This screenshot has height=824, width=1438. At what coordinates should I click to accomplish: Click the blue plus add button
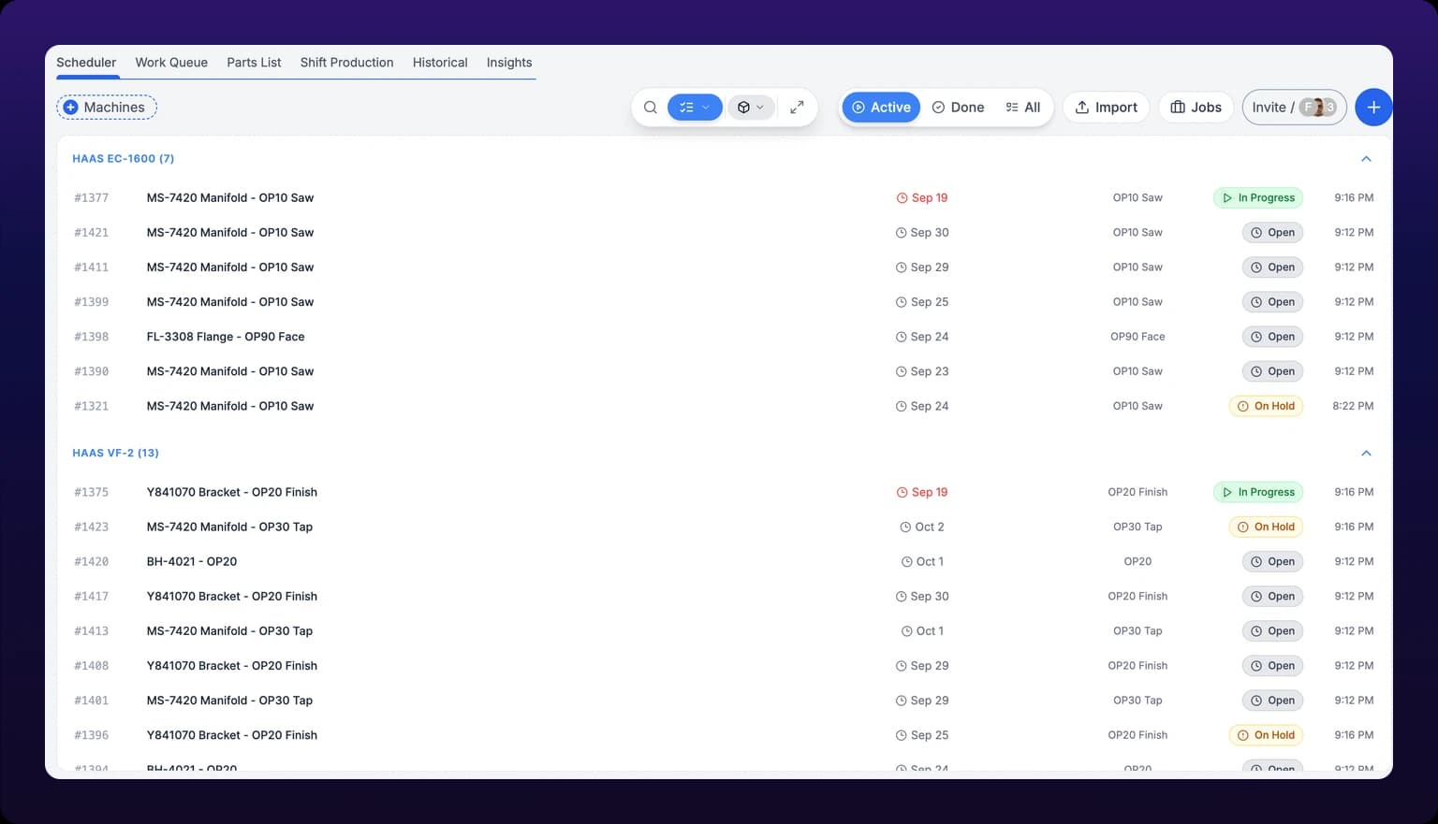(1373, 108)
